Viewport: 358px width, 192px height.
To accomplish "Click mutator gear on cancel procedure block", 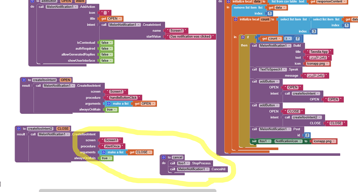I will 164,157.
